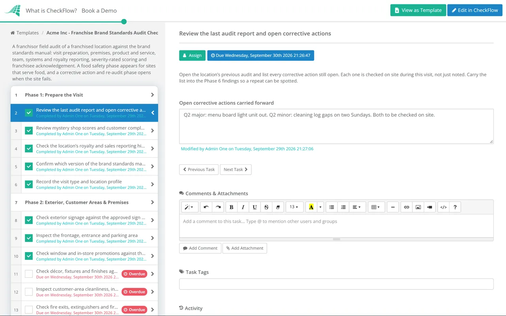Uncheck the 'Check exterior signage' task checkbox
This screenshot has height=316, width=506.
29,220
